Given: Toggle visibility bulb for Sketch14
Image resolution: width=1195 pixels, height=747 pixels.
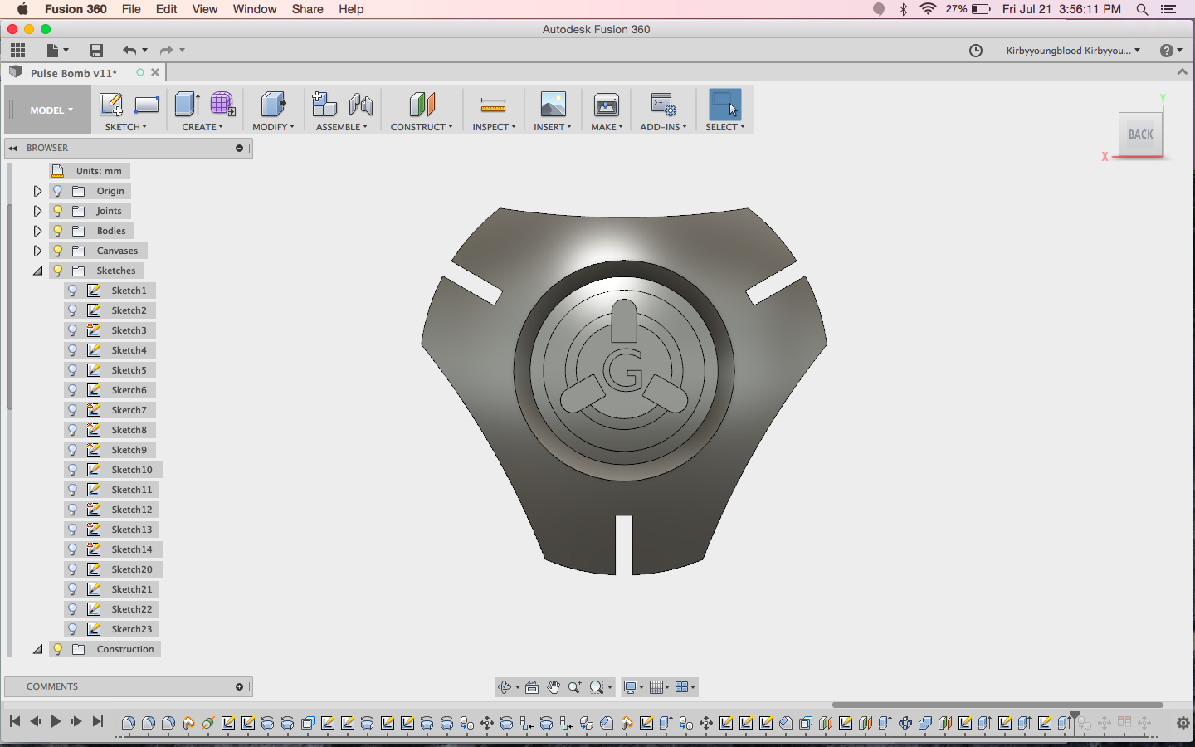Looking at the screenshot, I should 73,549.
